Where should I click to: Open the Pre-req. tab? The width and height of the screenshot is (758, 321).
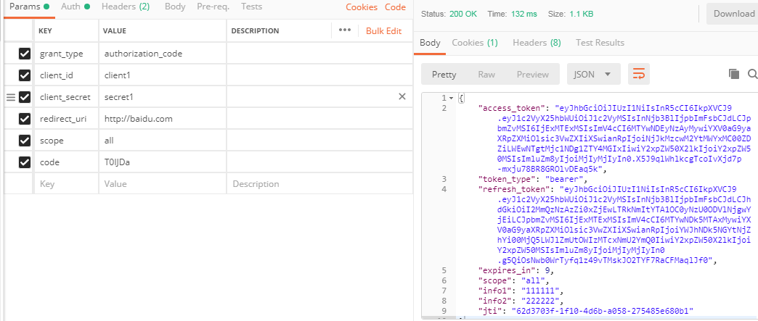tap(213, 7)
